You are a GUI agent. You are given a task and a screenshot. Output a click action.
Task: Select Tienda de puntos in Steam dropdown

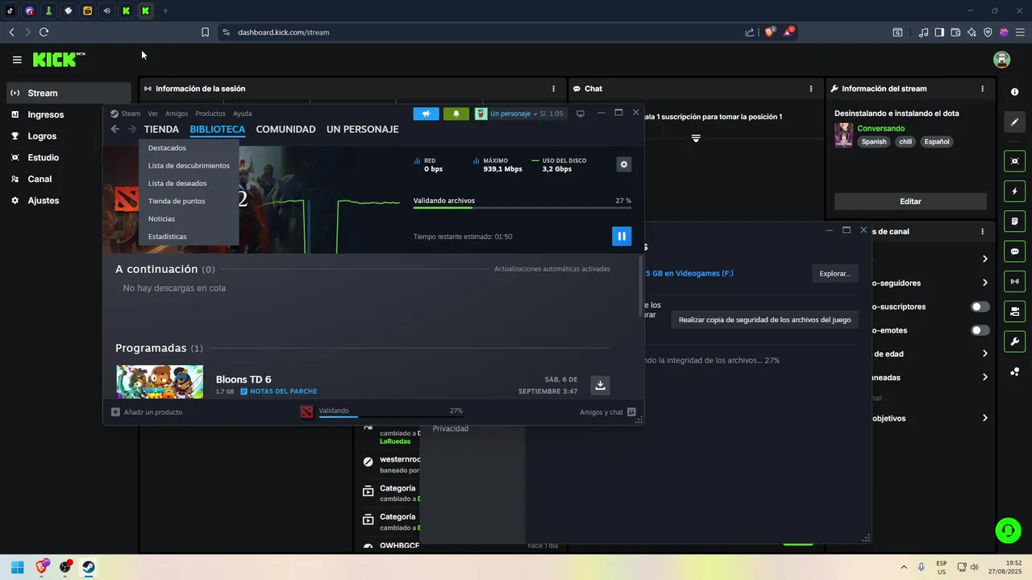click(x=177, y=201)
